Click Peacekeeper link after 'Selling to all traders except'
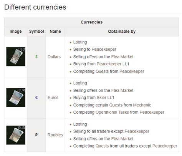 [x=137, y=131]
